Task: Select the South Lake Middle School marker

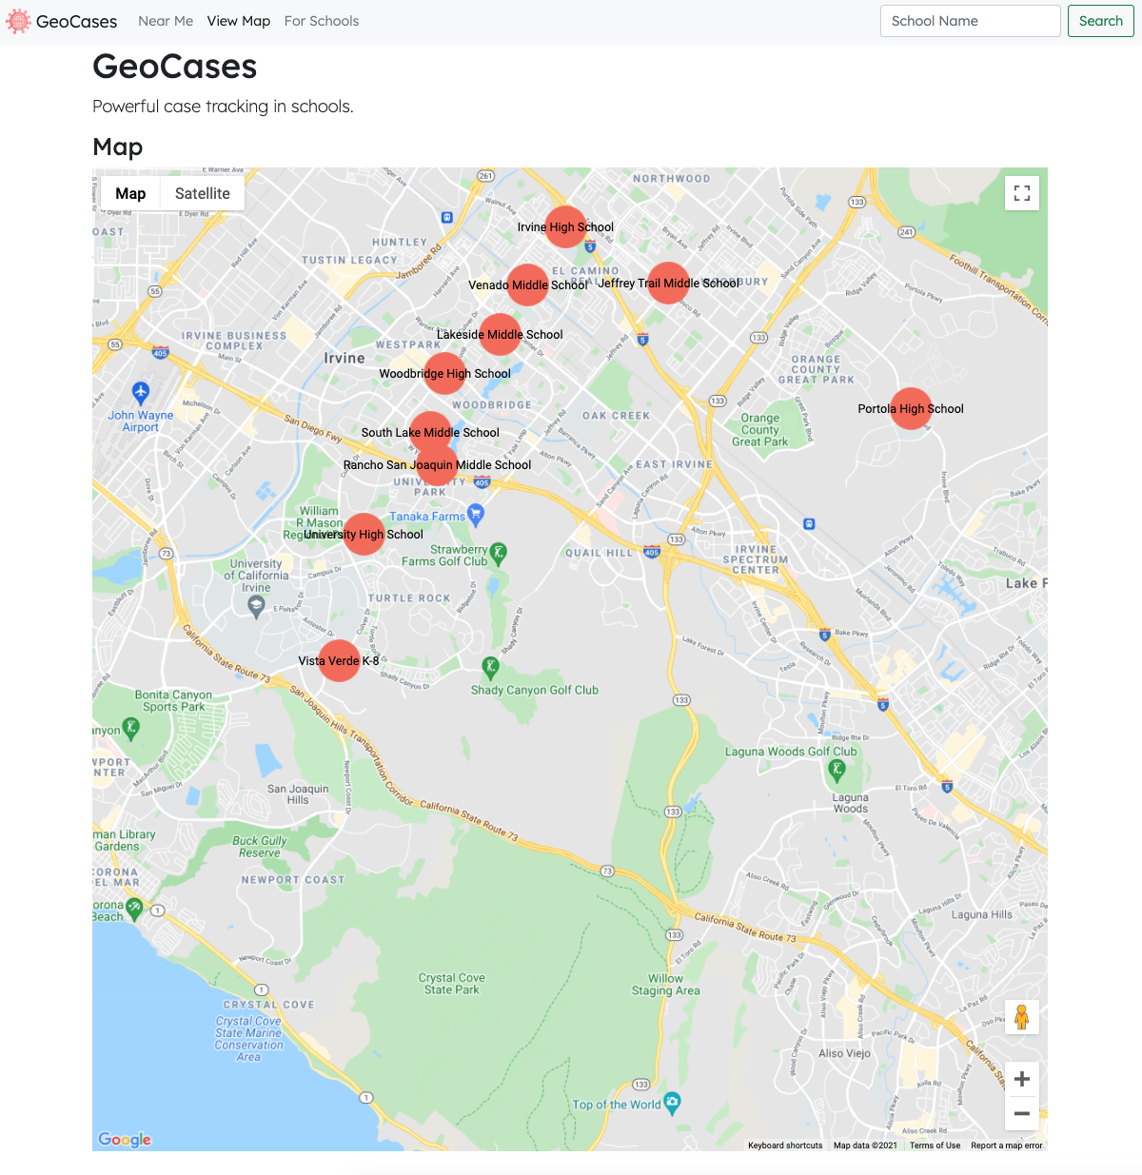Action: (430, 433)
